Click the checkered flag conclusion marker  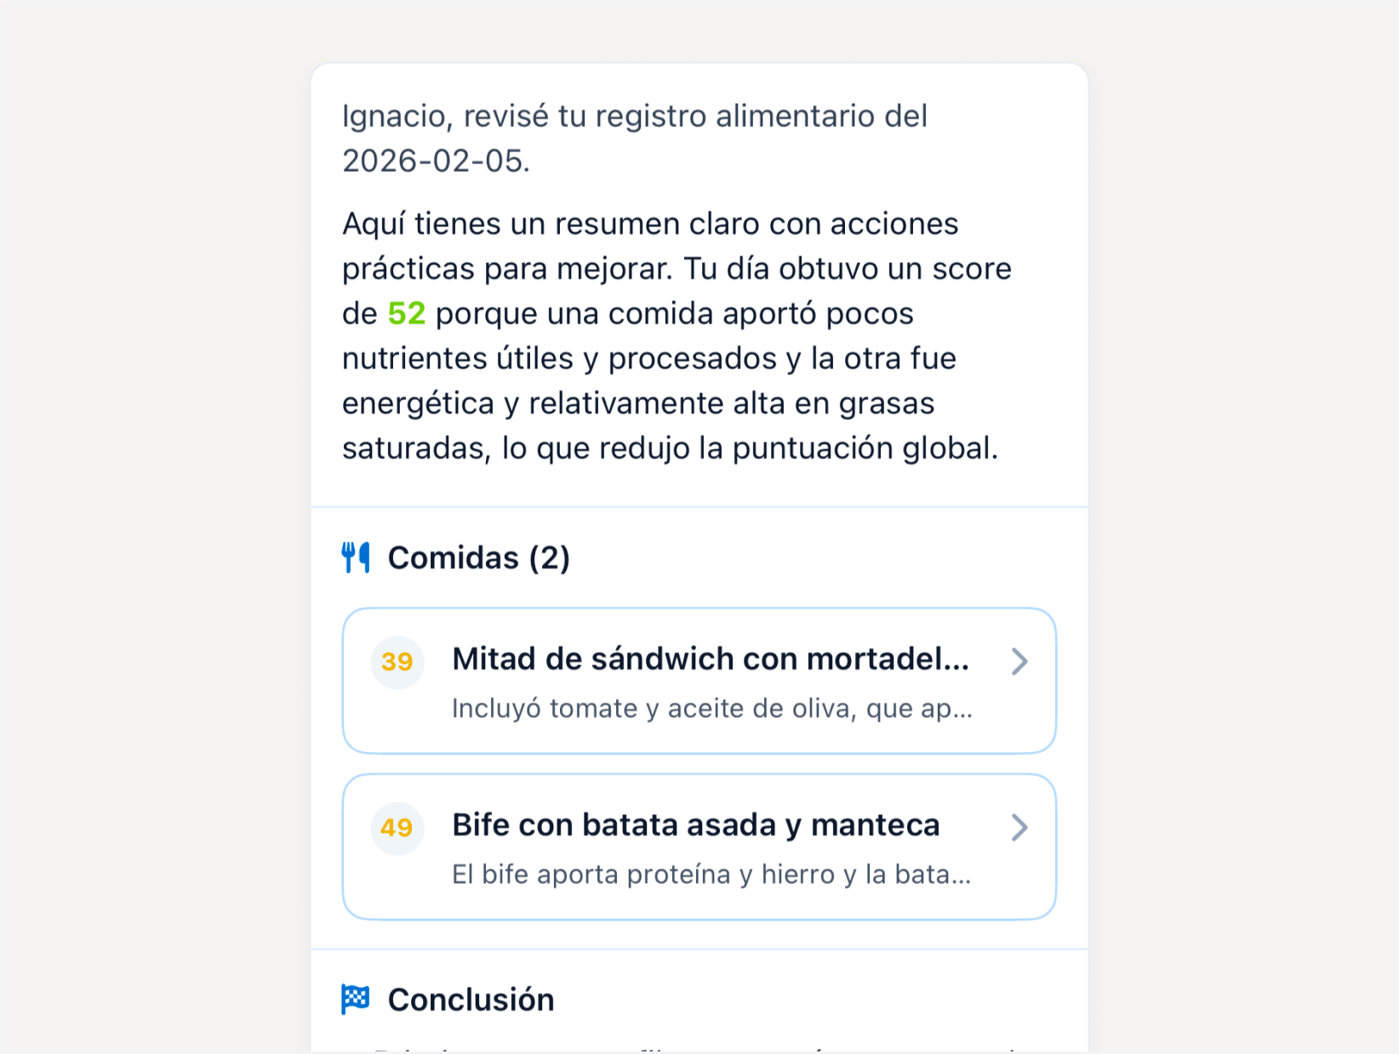[357, 999]
